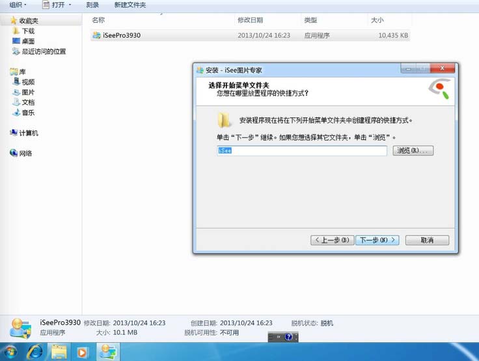479x361 pixels.
Task: Click the 10,435 KB size cell
Action: tap(393, 35)
